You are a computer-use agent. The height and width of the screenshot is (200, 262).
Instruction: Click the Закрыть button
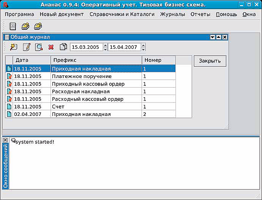210,61
